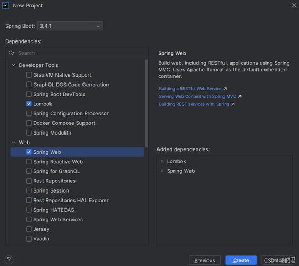The image size is (299, 266).
Task: Collapse the Developer Tools group
Action: point(13,65)
